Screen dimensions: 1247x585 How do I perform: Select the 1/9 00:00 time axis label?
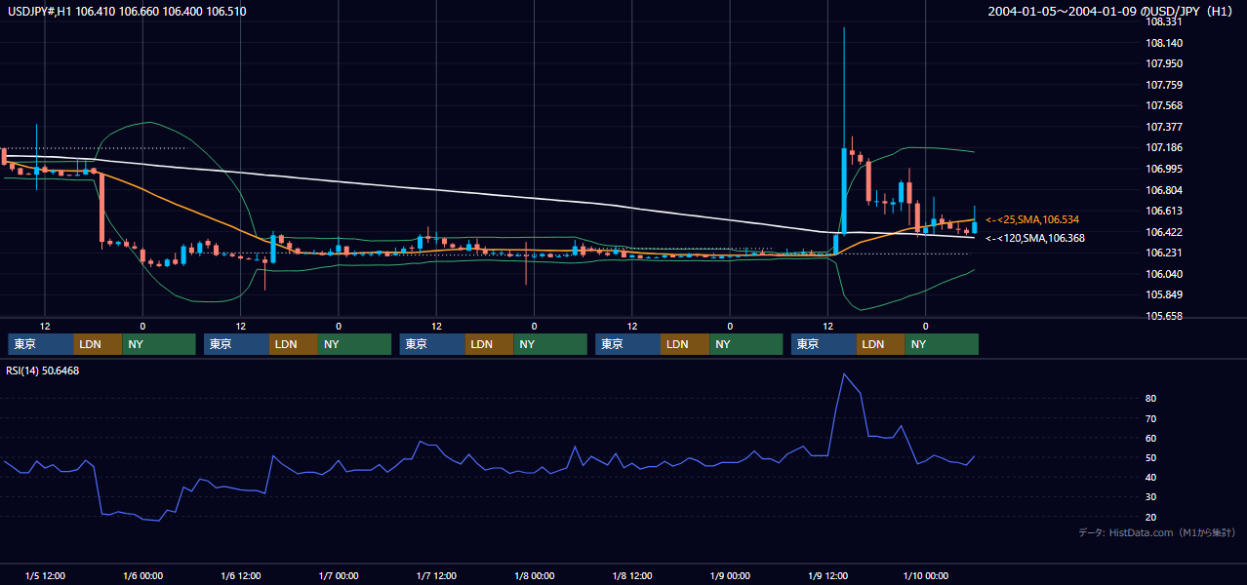point(730,576)
